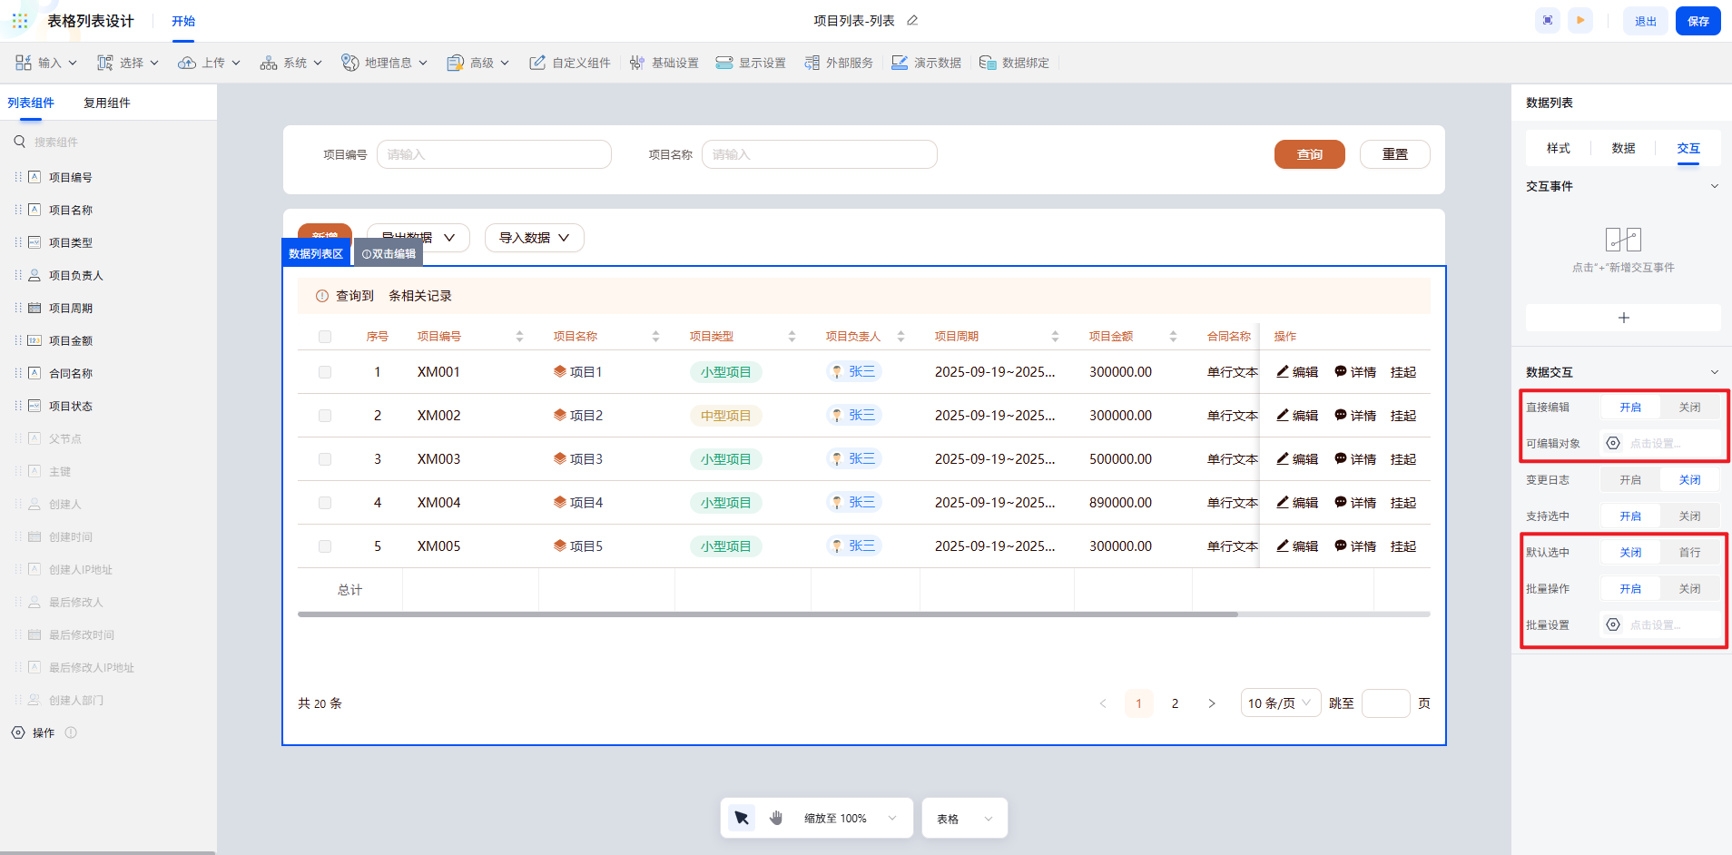Click the fullscreen focus icon in header

click(1548, 21)
